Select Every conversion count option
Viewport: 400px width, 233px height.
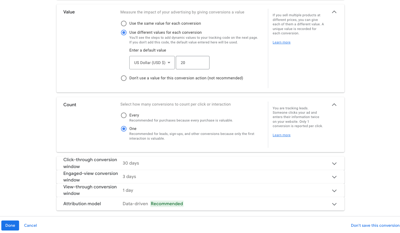click(124, 115)
